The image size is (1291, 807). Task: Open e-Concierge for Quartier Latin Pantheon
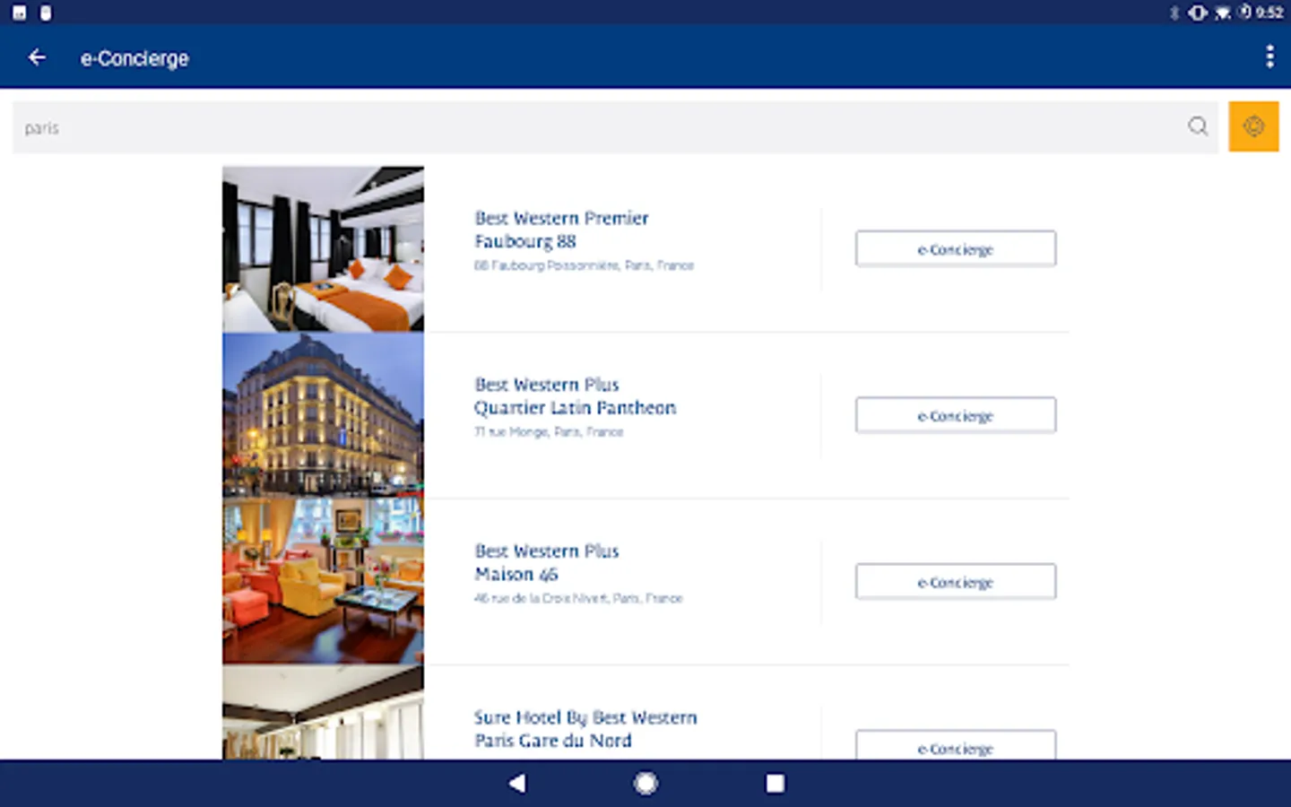point(956,416)
